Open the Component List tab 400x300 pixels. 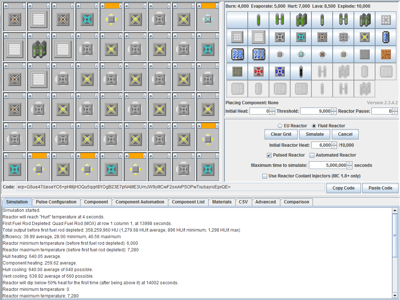click(x=188, y=202)
